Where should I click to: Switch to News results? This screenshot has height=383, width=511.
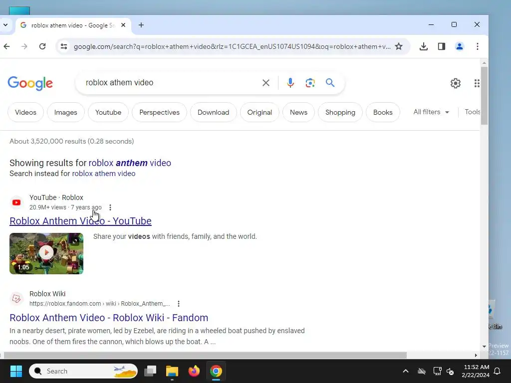click(298, 112)
